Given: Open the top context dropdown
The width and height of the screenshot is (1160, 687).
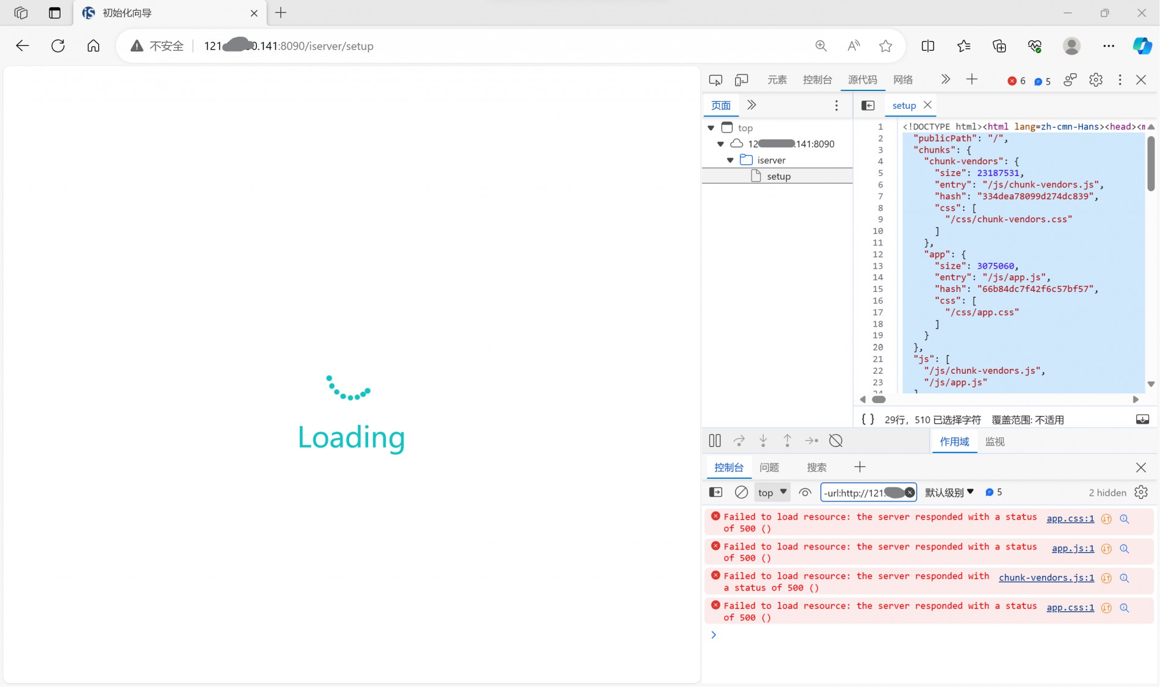Looking at the screenshot, I should point(772,492).
